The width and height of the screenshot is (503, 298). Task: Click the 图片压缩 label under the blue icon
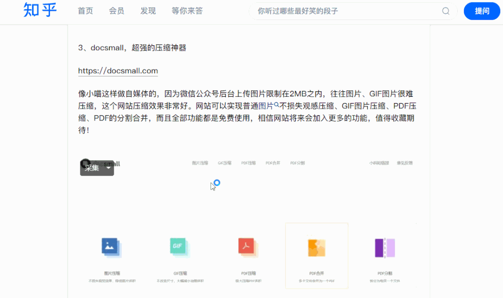[x=112, y=273]
